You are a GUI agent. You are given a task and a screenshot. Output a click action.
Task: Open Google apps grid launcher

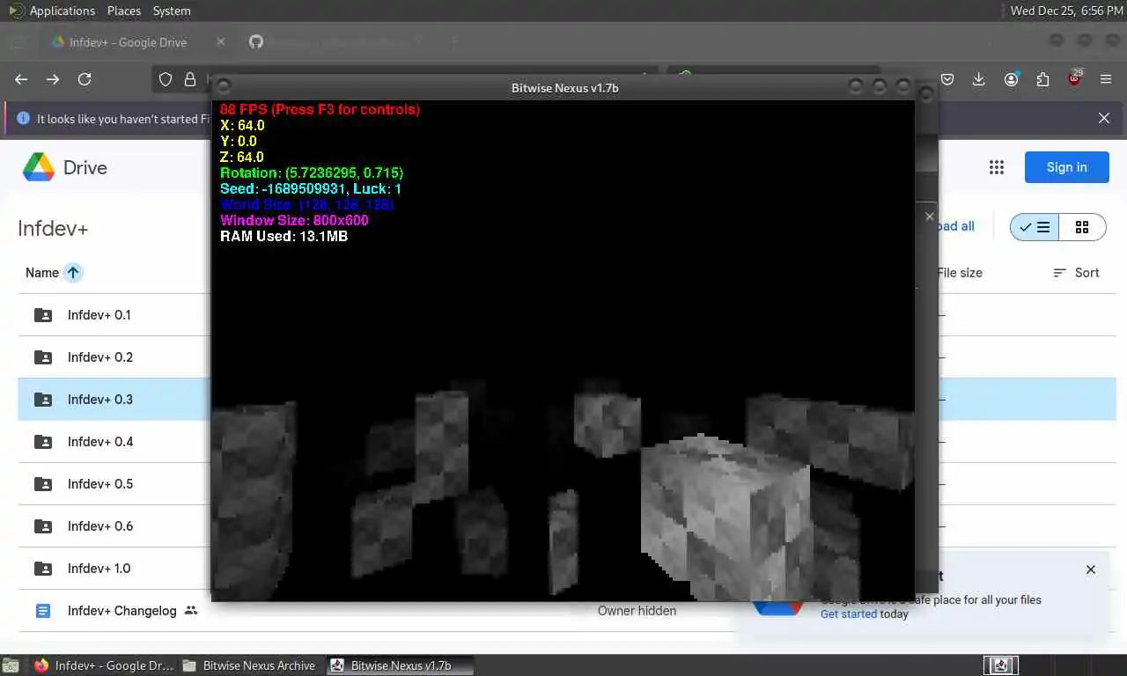click(x=997, y=167)
